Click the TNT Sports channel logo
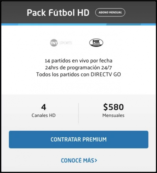Image resolution: width=157 pixels, height=173 pixels. pyautogui.click(x=61, y=43)
